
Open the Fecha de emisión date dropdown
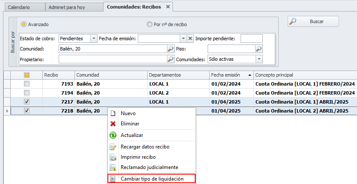[x=183, y=39]
